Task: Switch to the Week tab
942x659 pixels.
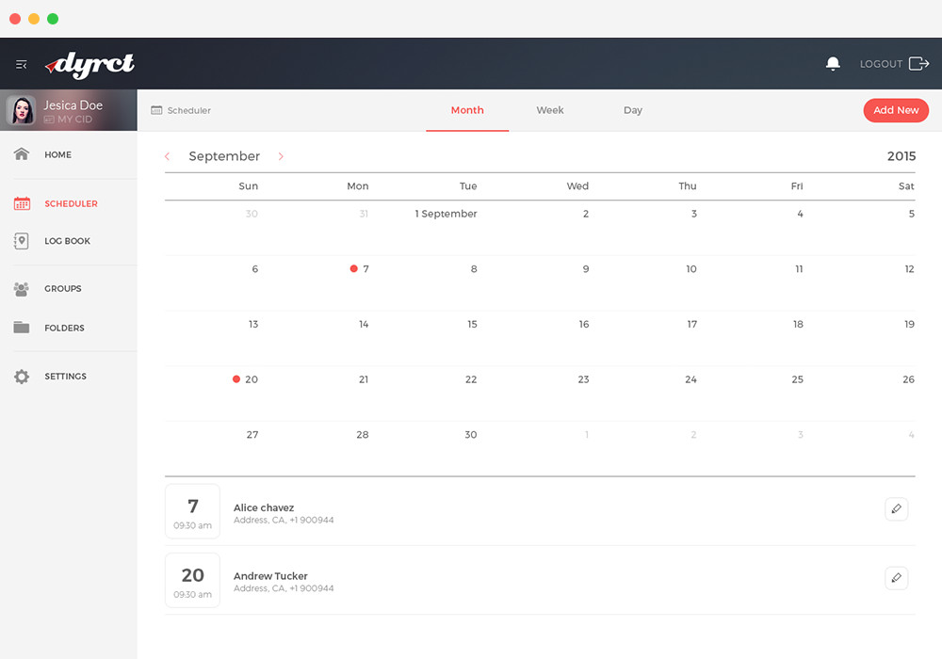Action: [x=550, y=110]
